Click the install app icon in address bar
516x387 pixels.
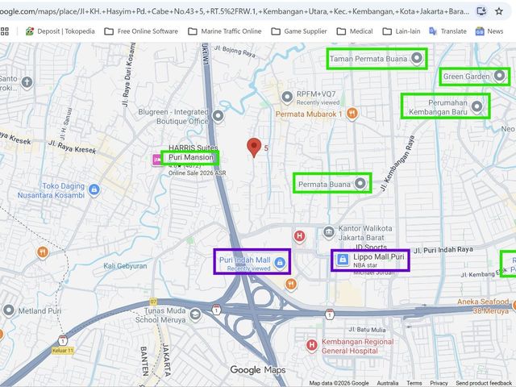click(x=481, y=11)
